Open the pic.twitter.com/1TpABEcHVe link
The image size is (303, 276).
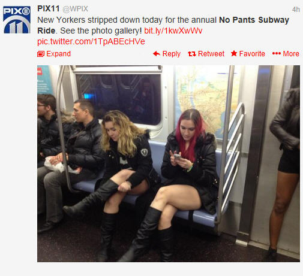click(x=91, y=41)
